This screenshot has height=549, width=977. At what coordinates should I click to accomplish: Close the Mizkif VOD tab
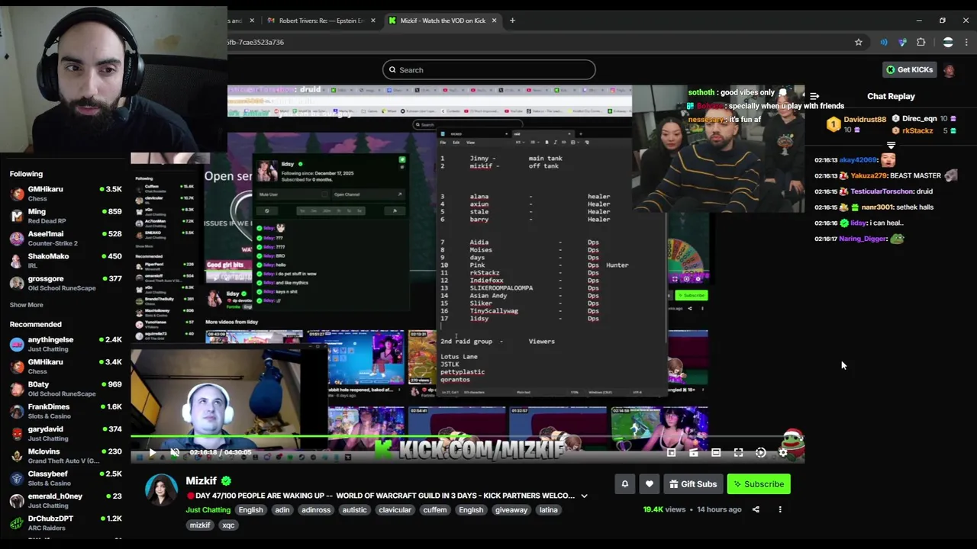[x=494, y=21]
